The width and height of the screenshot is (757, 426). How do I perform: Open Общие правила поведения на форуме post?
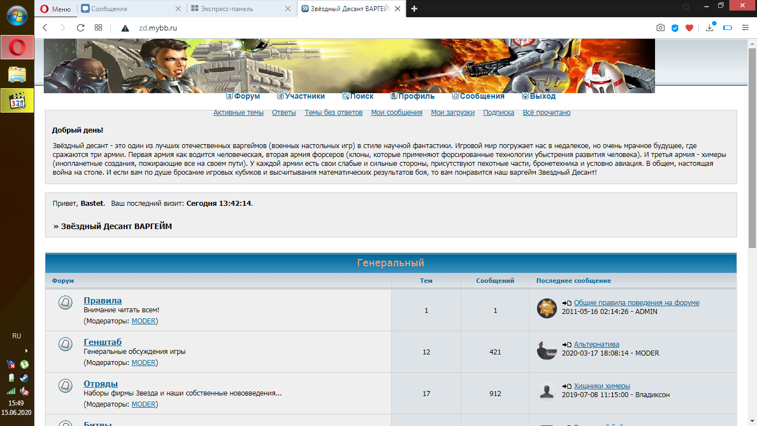pos(637,303)
